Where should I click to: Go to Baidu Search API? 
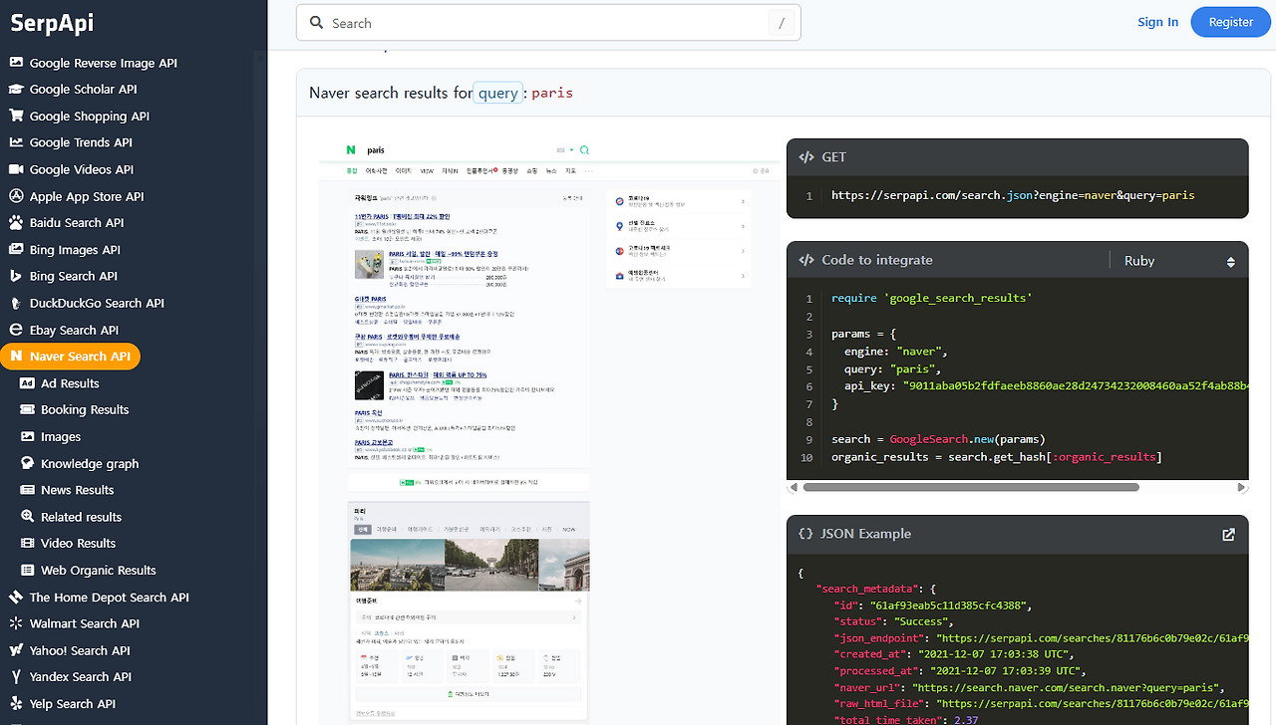click(x=77, y=223)
